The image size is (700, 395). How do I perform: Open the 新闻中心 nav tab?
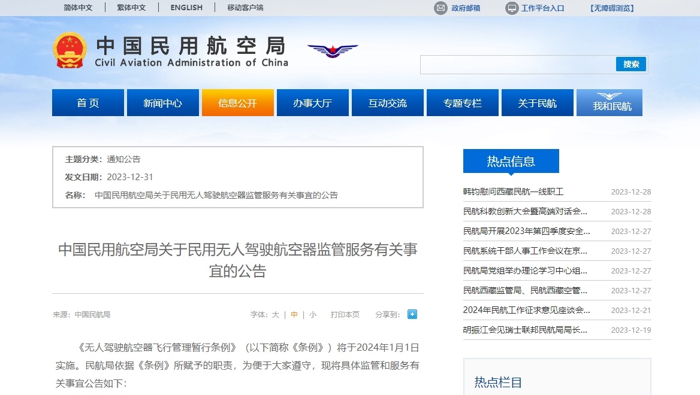(x=163, y=102)
